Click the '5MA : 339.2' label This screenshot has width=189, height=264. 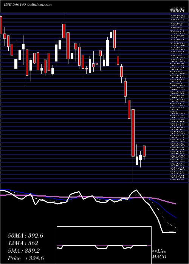coord(23,251)
